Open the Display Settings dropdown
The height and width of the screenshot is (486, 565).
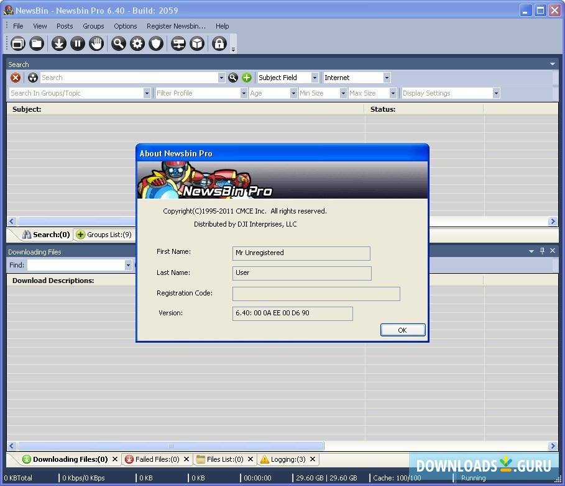click(496, 93)
